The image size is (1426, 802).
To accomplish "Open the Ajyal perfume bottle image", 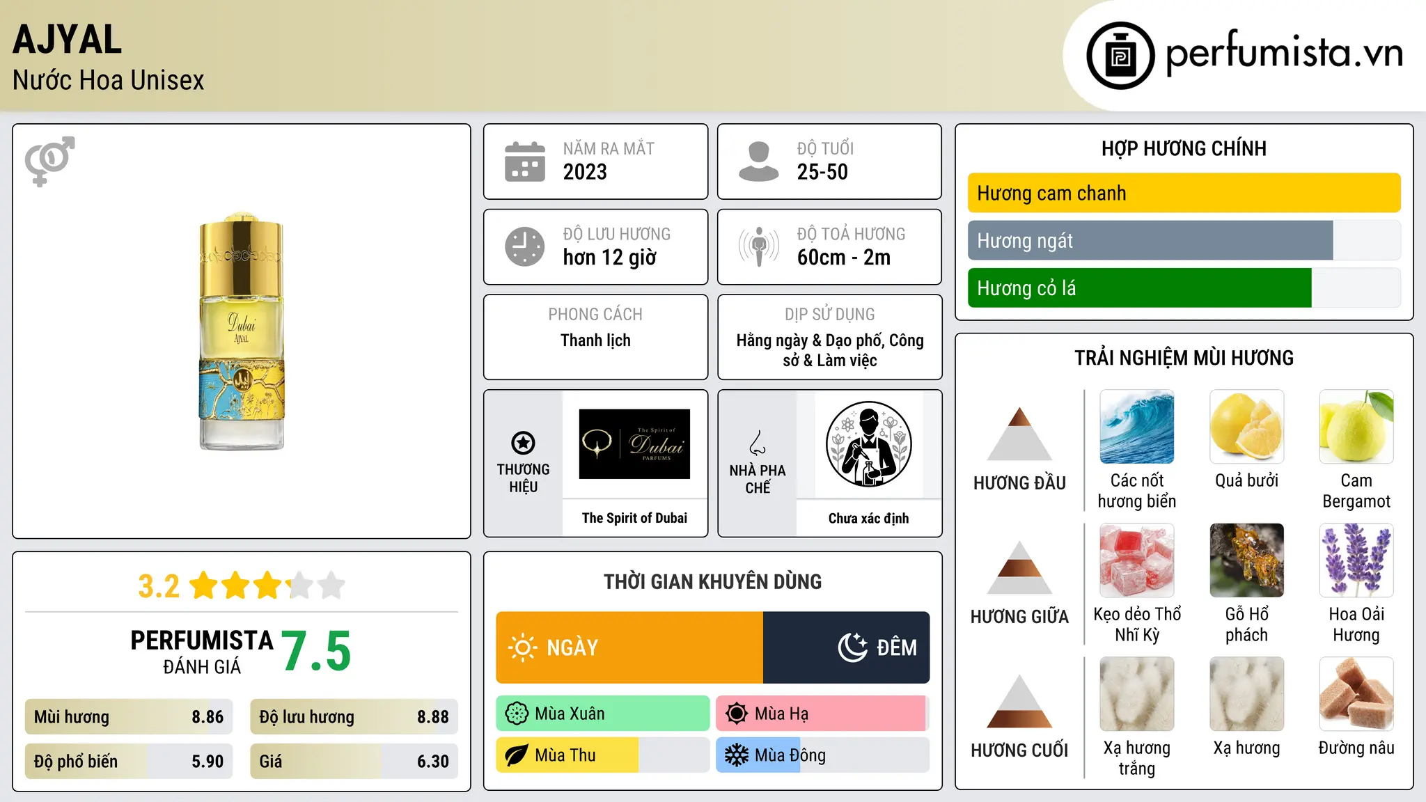I will click(x=242, y=331).
